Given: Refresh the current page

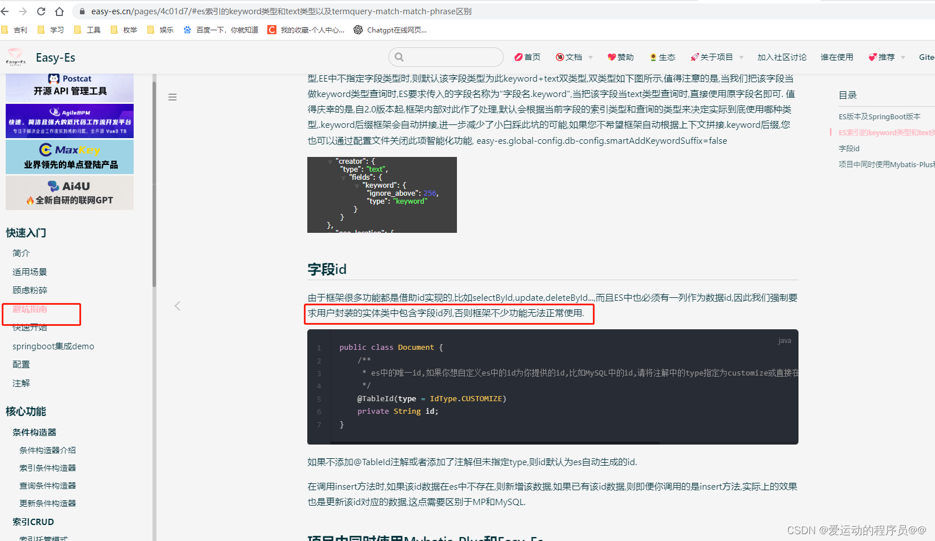Looking at the screenshot, I should [40, 11].
